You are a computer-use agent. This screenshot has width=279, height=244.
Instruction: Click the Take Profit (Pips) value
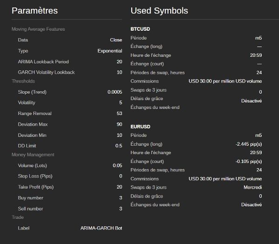tap(120, 187)
